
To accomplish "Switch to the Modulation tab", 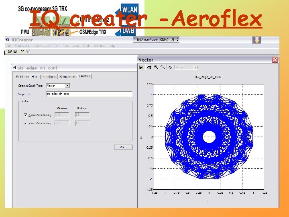I will point(22,77).
